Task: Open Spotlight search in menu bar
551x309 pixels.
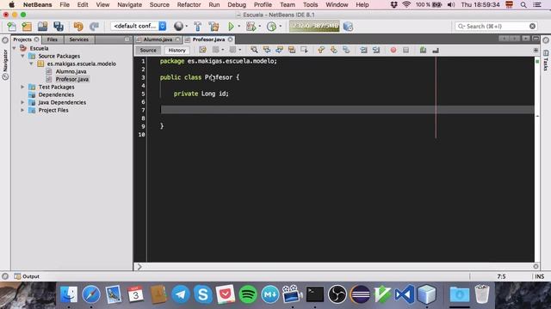Action: click(x=523, y=5)
